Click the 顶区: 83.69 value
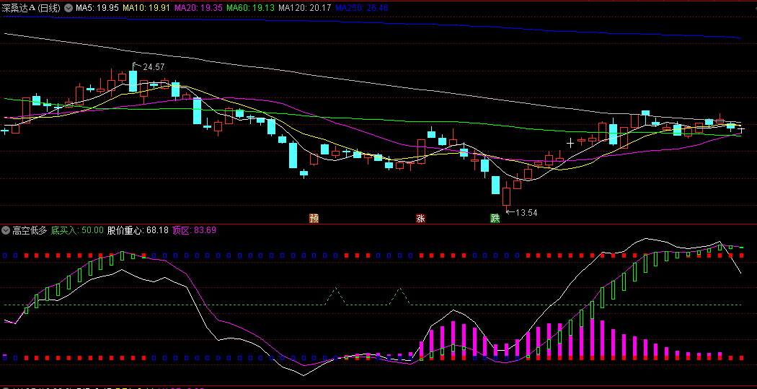757x389 pixels. click(x=194, y=230)
